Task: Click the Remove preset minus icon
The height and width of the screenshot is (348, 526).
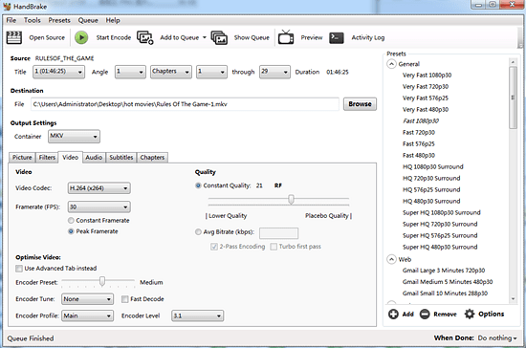Action: coord(425,315)
